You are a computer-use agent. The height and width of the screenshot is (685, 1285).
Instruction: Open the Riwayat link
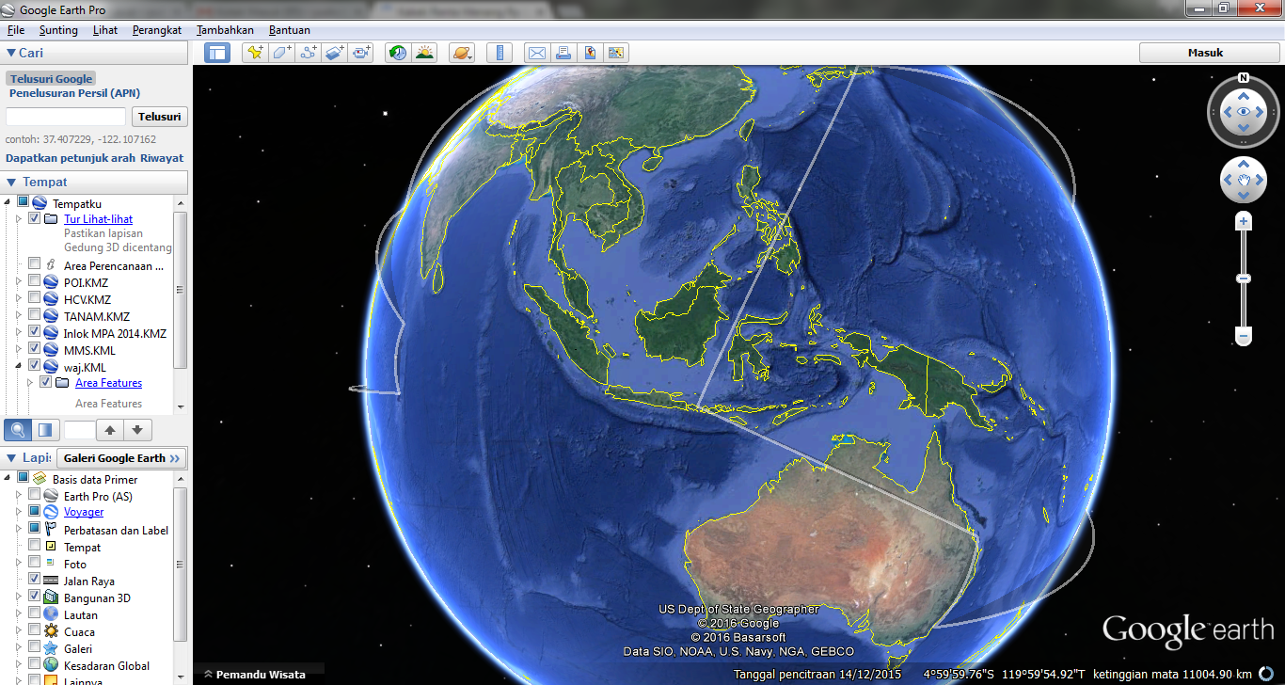pos(162,158)
